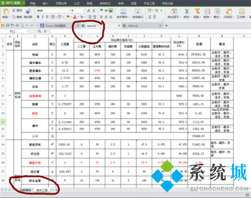Viewport: 251px width, 198px height.
Task: Click the Highlight display icon
Action: (x=174, y=11)
